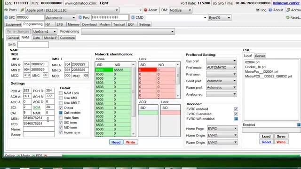Enable Use IMSI checkbox
Image resolution: width=301 pixels, height=169 pixels.
point(61,98)
